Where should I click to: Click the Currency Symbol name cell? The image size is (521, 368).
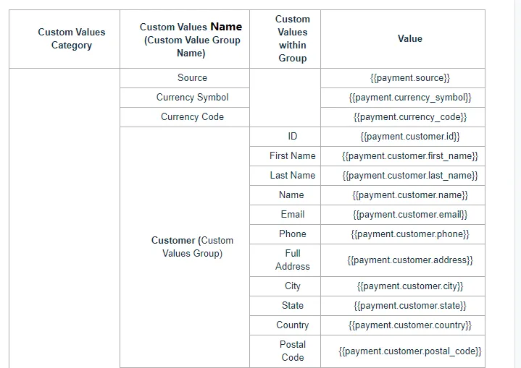192,97
